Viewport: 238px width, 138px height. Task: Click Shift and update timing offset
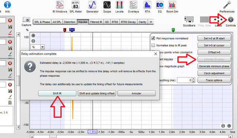click(97, 93)
